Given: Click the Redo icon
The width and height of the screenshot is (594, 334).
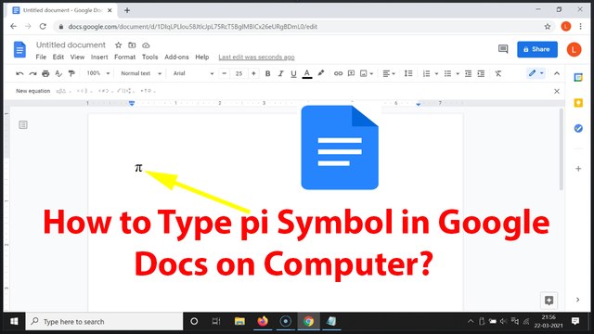Looking at the screenshot, I should (x=32, y=73).
